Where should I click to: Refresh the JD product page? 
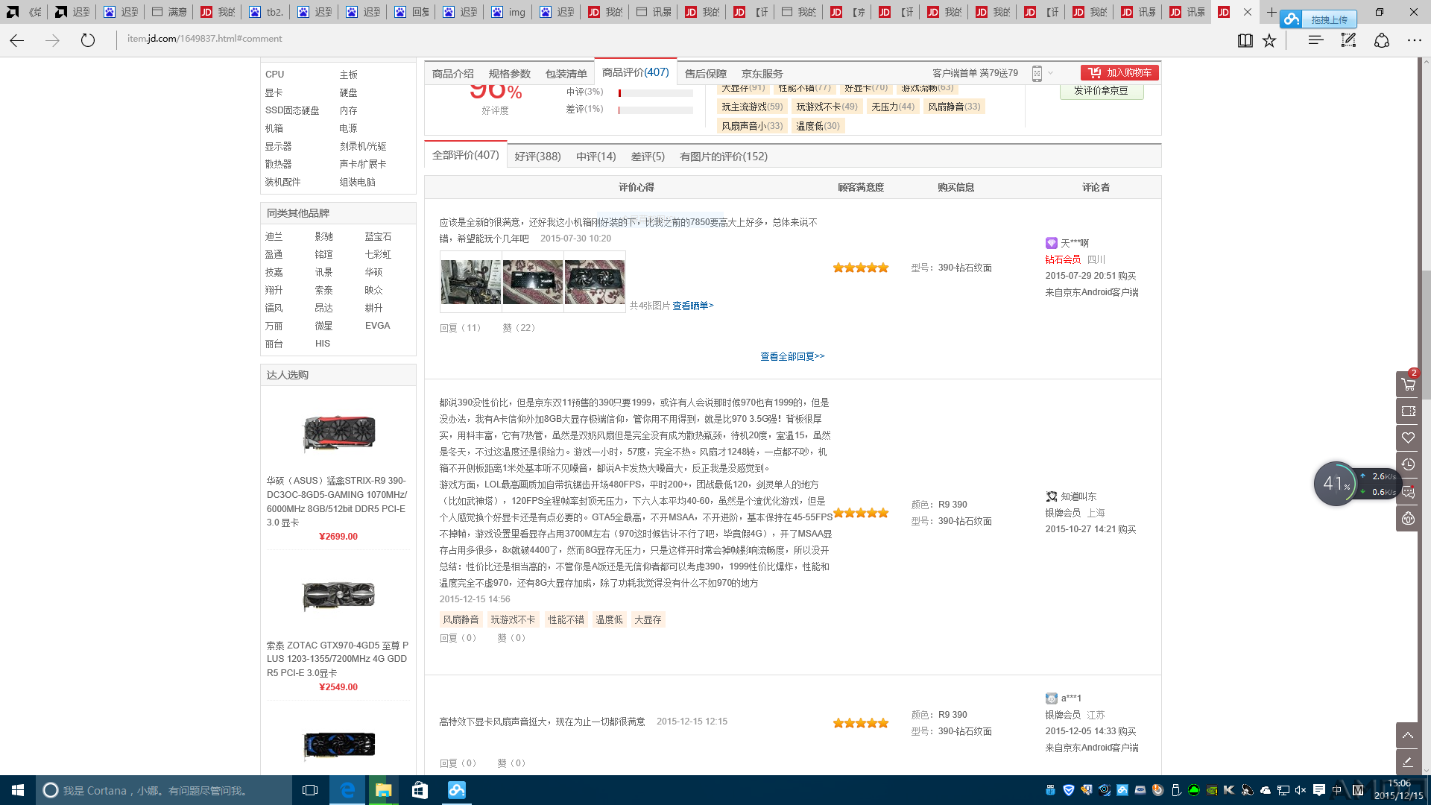pos(88,40)
